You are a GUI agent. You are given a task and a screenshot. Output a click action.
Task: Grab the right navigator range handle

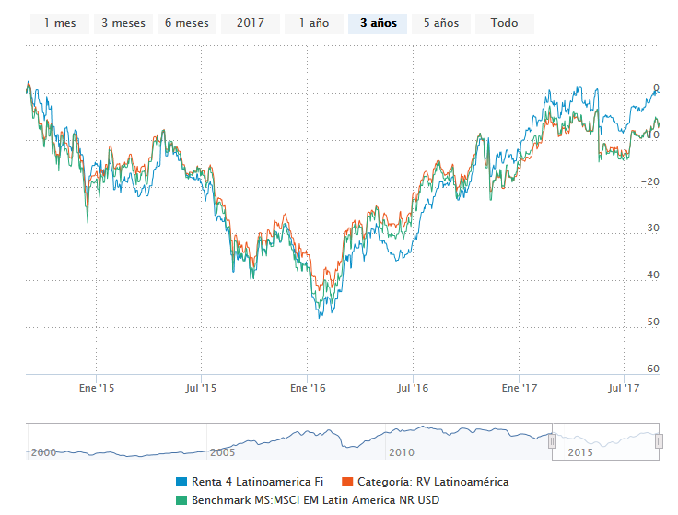pyautogui.click(x=659, y=441)
